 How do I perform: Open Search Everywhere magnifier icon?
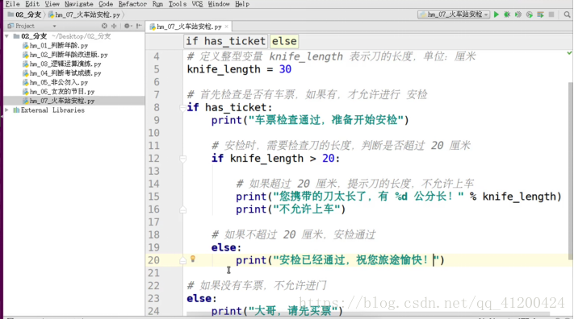(567, 14)
